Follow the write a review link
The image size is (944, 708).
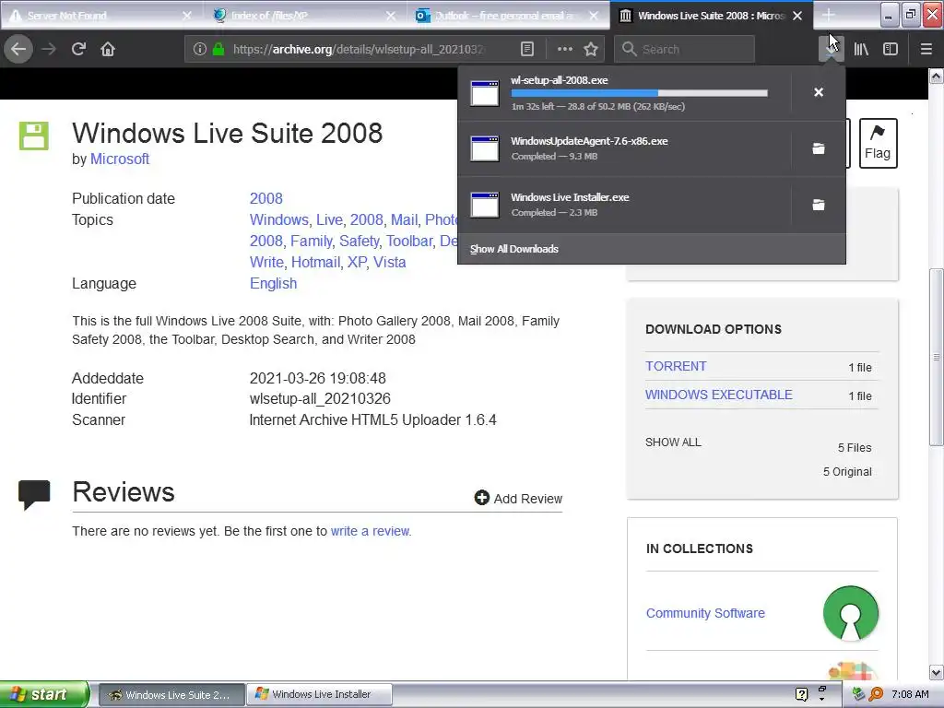tap(371, 531)
